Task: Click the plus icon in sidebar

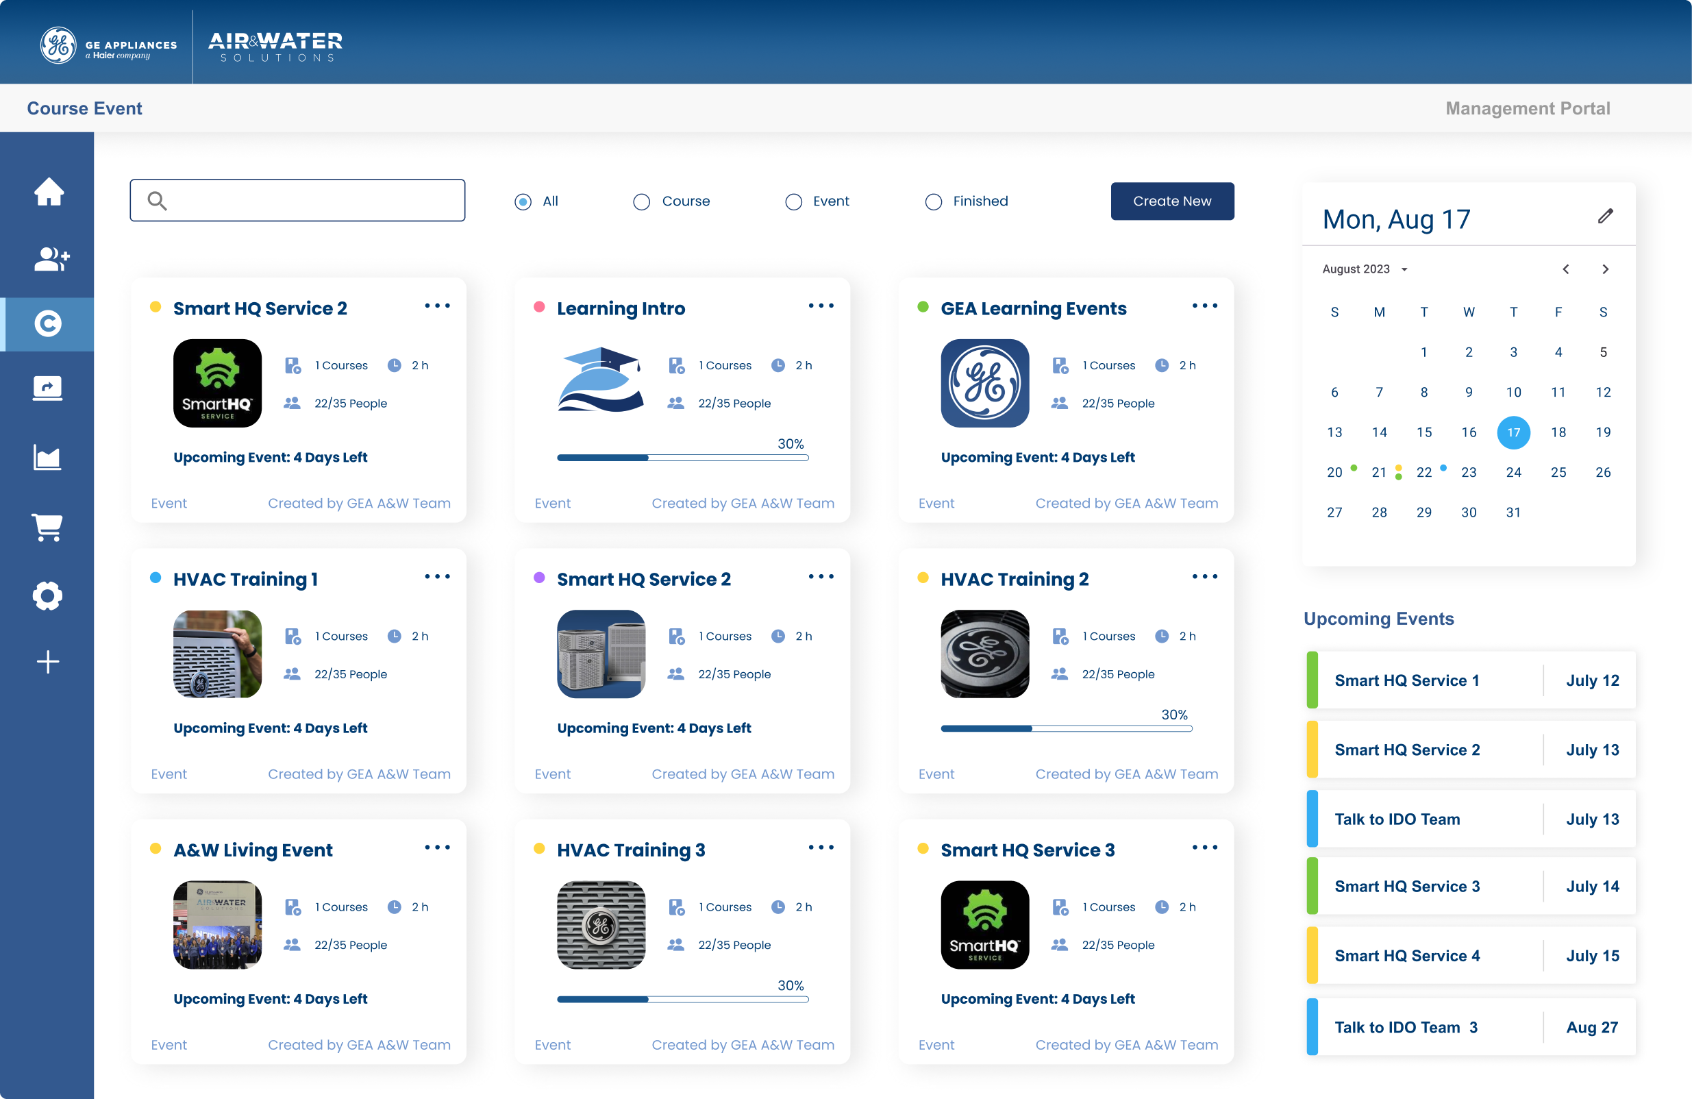Action: click(x=48, y=662)
